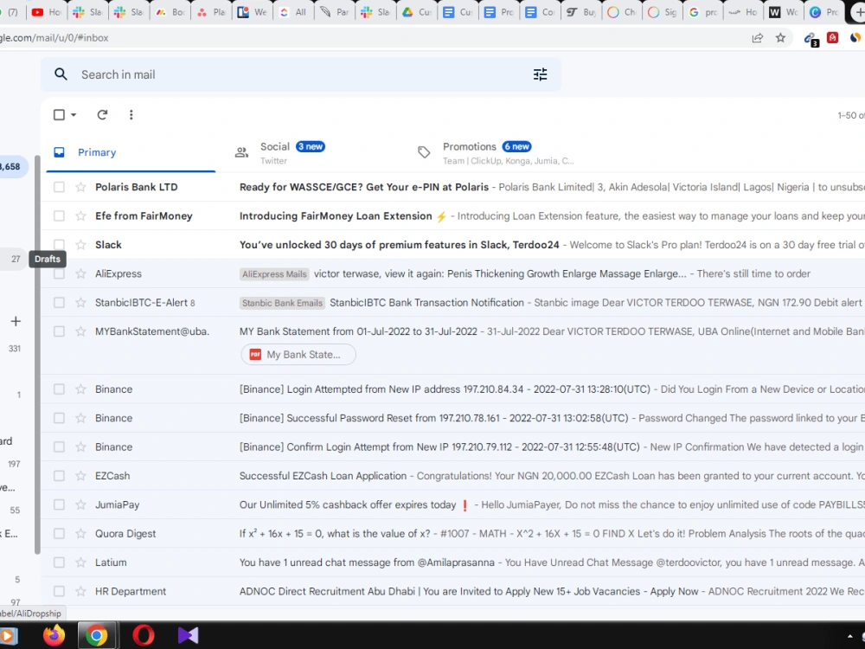Viewport: 865px width, 649px height.
Task: Select the Quora Digest email checkbox
Action: [x=59, y=534]
